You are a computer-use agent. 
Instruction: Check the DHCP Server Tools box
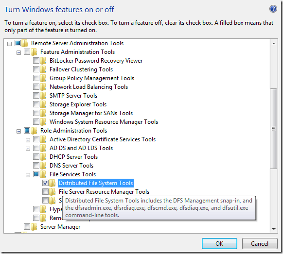(x=36, y=157)
